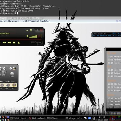The height and width of the screenshot is (121, 121).
Task: Click the Xorg system monitor applet
Action: pos(115,118)
